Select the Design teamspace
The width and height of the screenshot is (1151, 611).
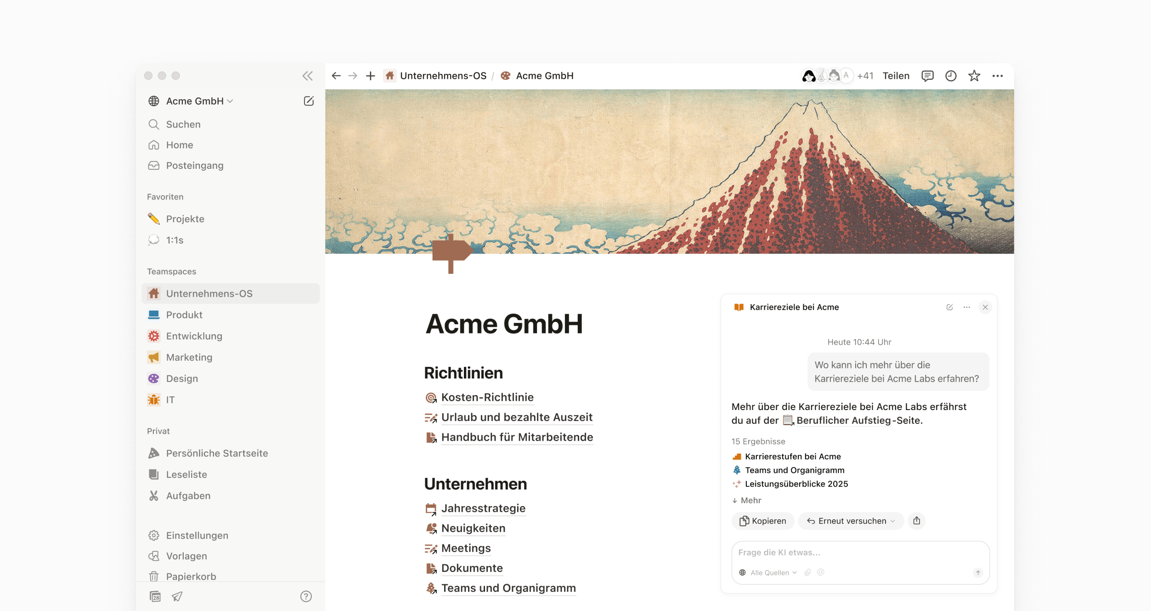[x=231, y=378]
